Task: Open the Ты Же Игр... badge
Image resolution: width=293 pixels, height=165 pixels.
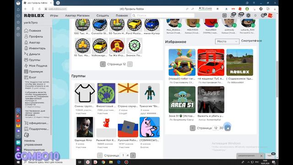Action: click(117, 46)
